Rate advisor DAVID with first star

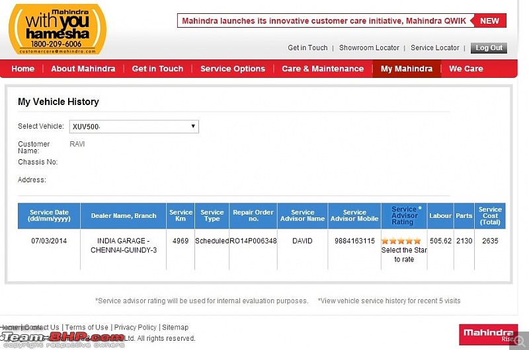(x=385, y=241)
